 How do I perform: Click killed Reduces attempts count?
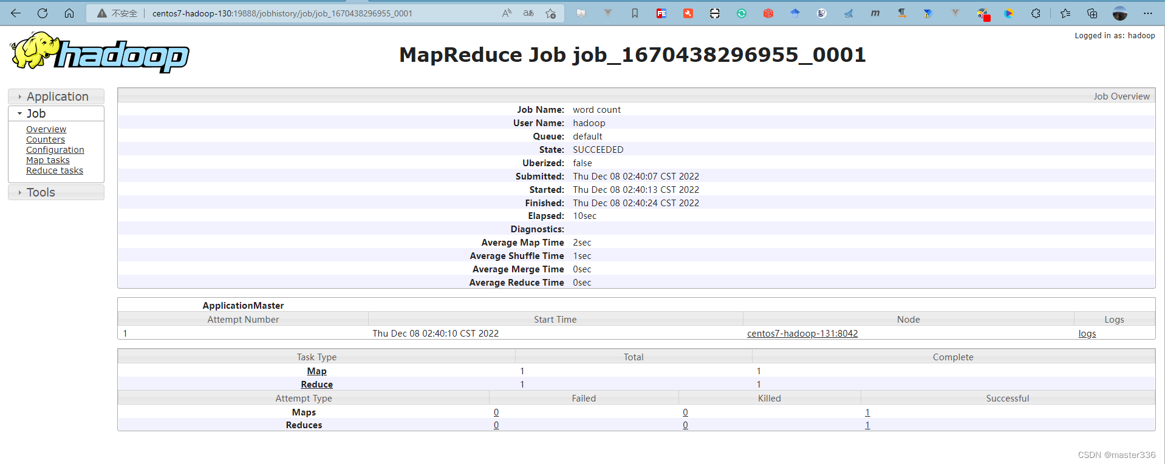tap(685, 425)
